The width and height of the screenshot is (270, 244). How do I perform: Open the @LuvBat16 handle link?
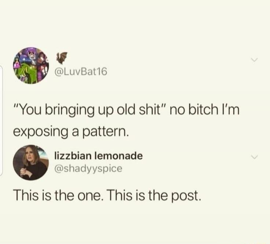81,71
